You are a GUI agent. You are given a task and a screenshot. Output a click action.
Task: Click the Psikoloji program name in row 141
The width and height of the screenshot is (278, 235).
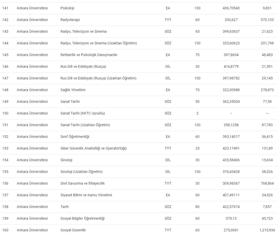67,8
